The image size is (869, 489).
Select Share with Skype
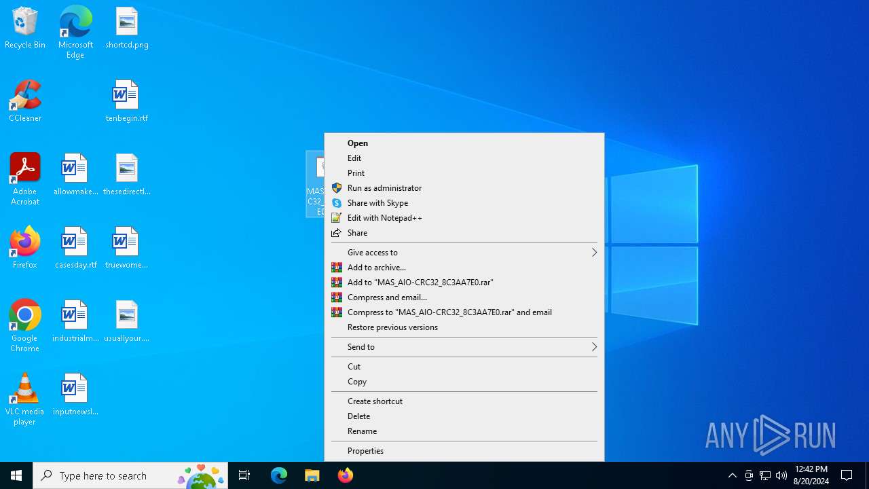(464, 203)
